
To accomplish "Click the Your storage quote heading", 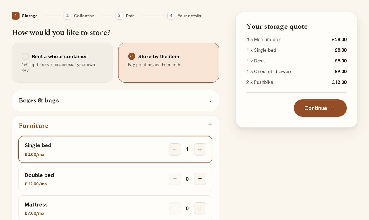I will [x=277, y=27].
